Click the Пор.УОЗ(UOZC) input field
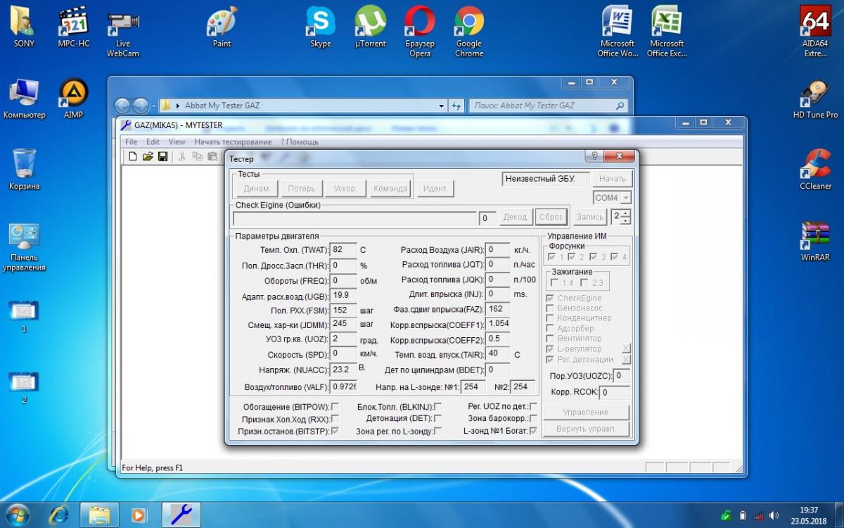 [621, 376]
